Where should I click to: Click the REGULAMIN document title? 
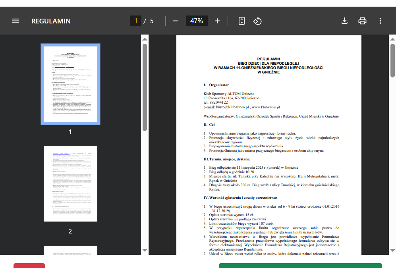click(51, 21)
